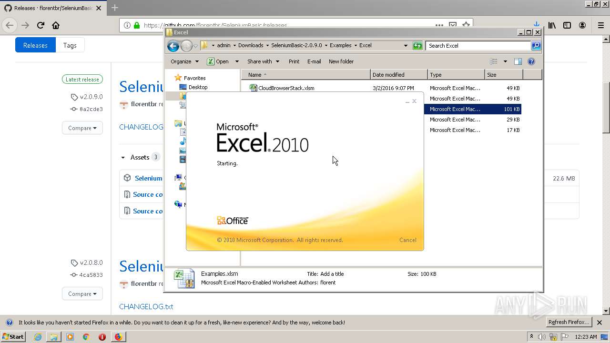Reload the Firefox page
This screenshot has width=610, height=343.
coord(41,25)
